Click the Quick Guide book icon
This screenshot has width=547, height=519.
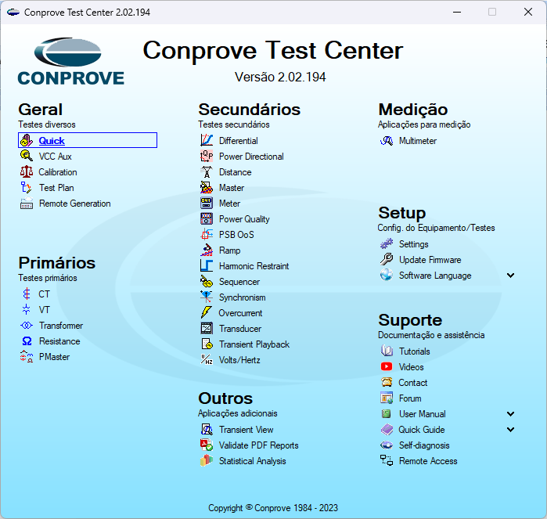pos(387,430)
